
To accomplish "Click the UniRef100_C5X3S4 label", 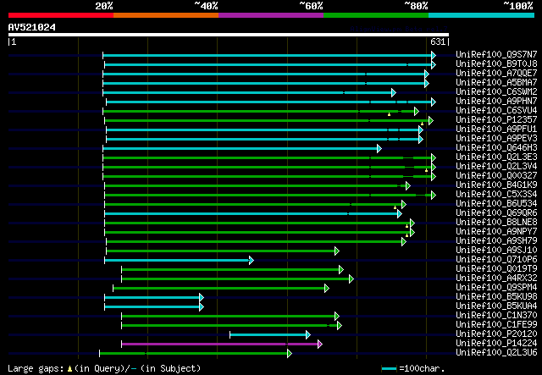I will 496,194.
